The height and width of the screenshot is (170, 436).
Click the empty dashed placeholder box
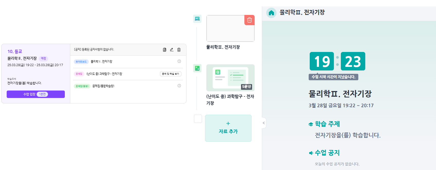pos(198,119)
